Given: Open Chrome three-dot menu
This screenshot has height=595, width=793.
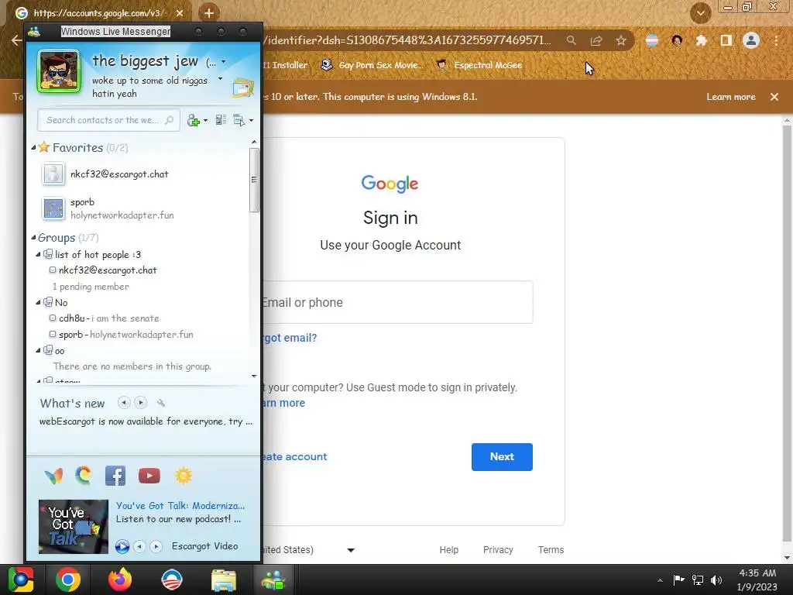Looking at the screenshot, I should point(776,40).
